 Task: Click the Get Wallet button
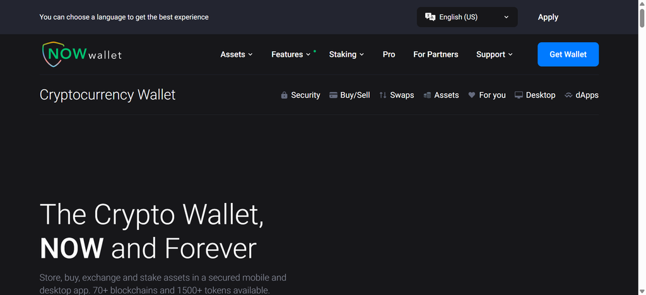point(568,54)
